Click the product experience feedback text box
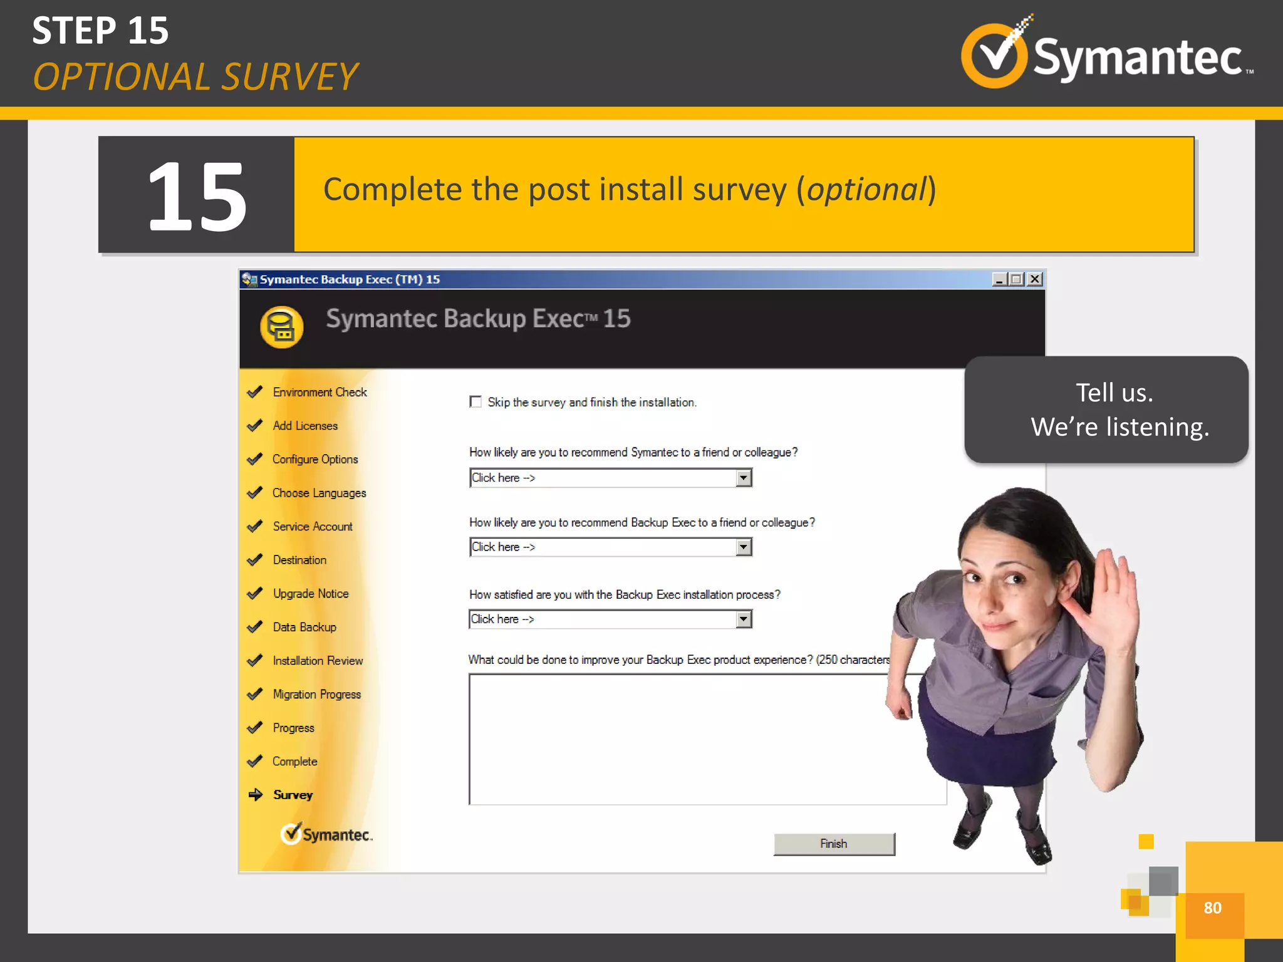 pos(707,739)
